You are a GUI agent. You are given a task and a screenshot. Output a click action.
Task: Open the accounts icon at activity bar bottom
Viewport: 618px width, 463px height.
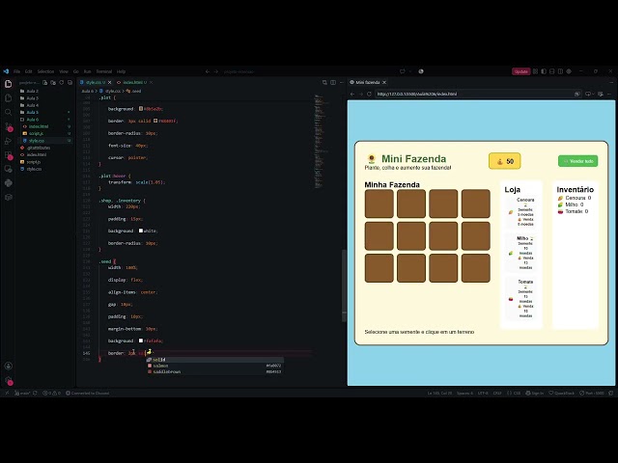coord(9,367)
